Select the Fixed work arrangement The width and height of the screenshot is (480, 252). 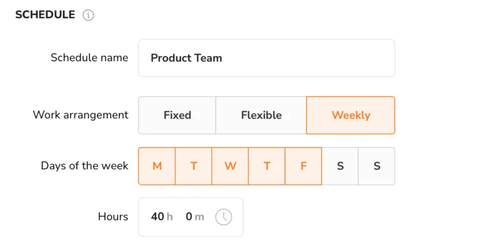point(177,115)
